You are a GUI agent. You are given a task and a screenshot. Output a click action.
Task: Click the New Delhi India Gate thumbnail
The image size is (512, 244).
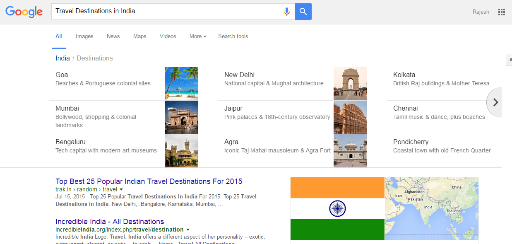point(350,84)
